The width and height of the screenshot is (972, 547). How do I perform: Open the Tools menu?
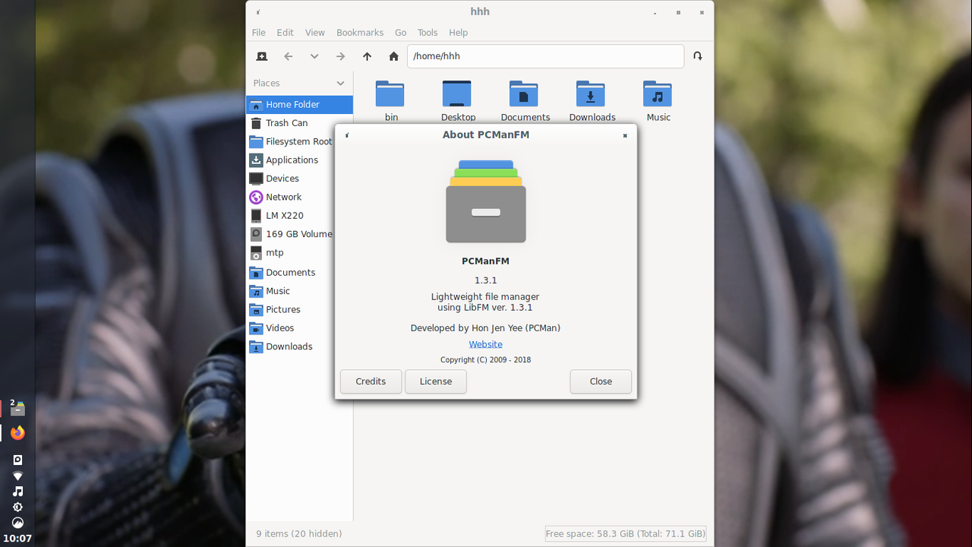click(x=428, y=33)
